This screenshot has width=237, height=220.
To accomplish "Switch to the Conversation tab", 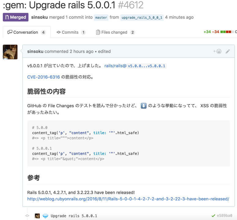I will point(27,32).
